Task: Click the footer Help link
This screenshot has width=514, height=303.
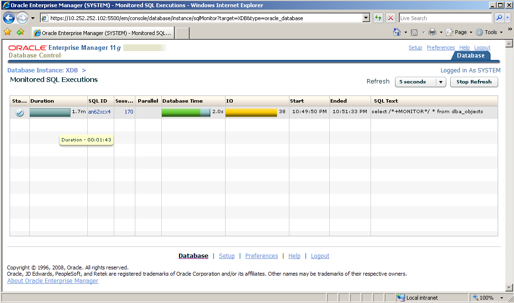Action: pyautogui.click(x=294, y=256)
